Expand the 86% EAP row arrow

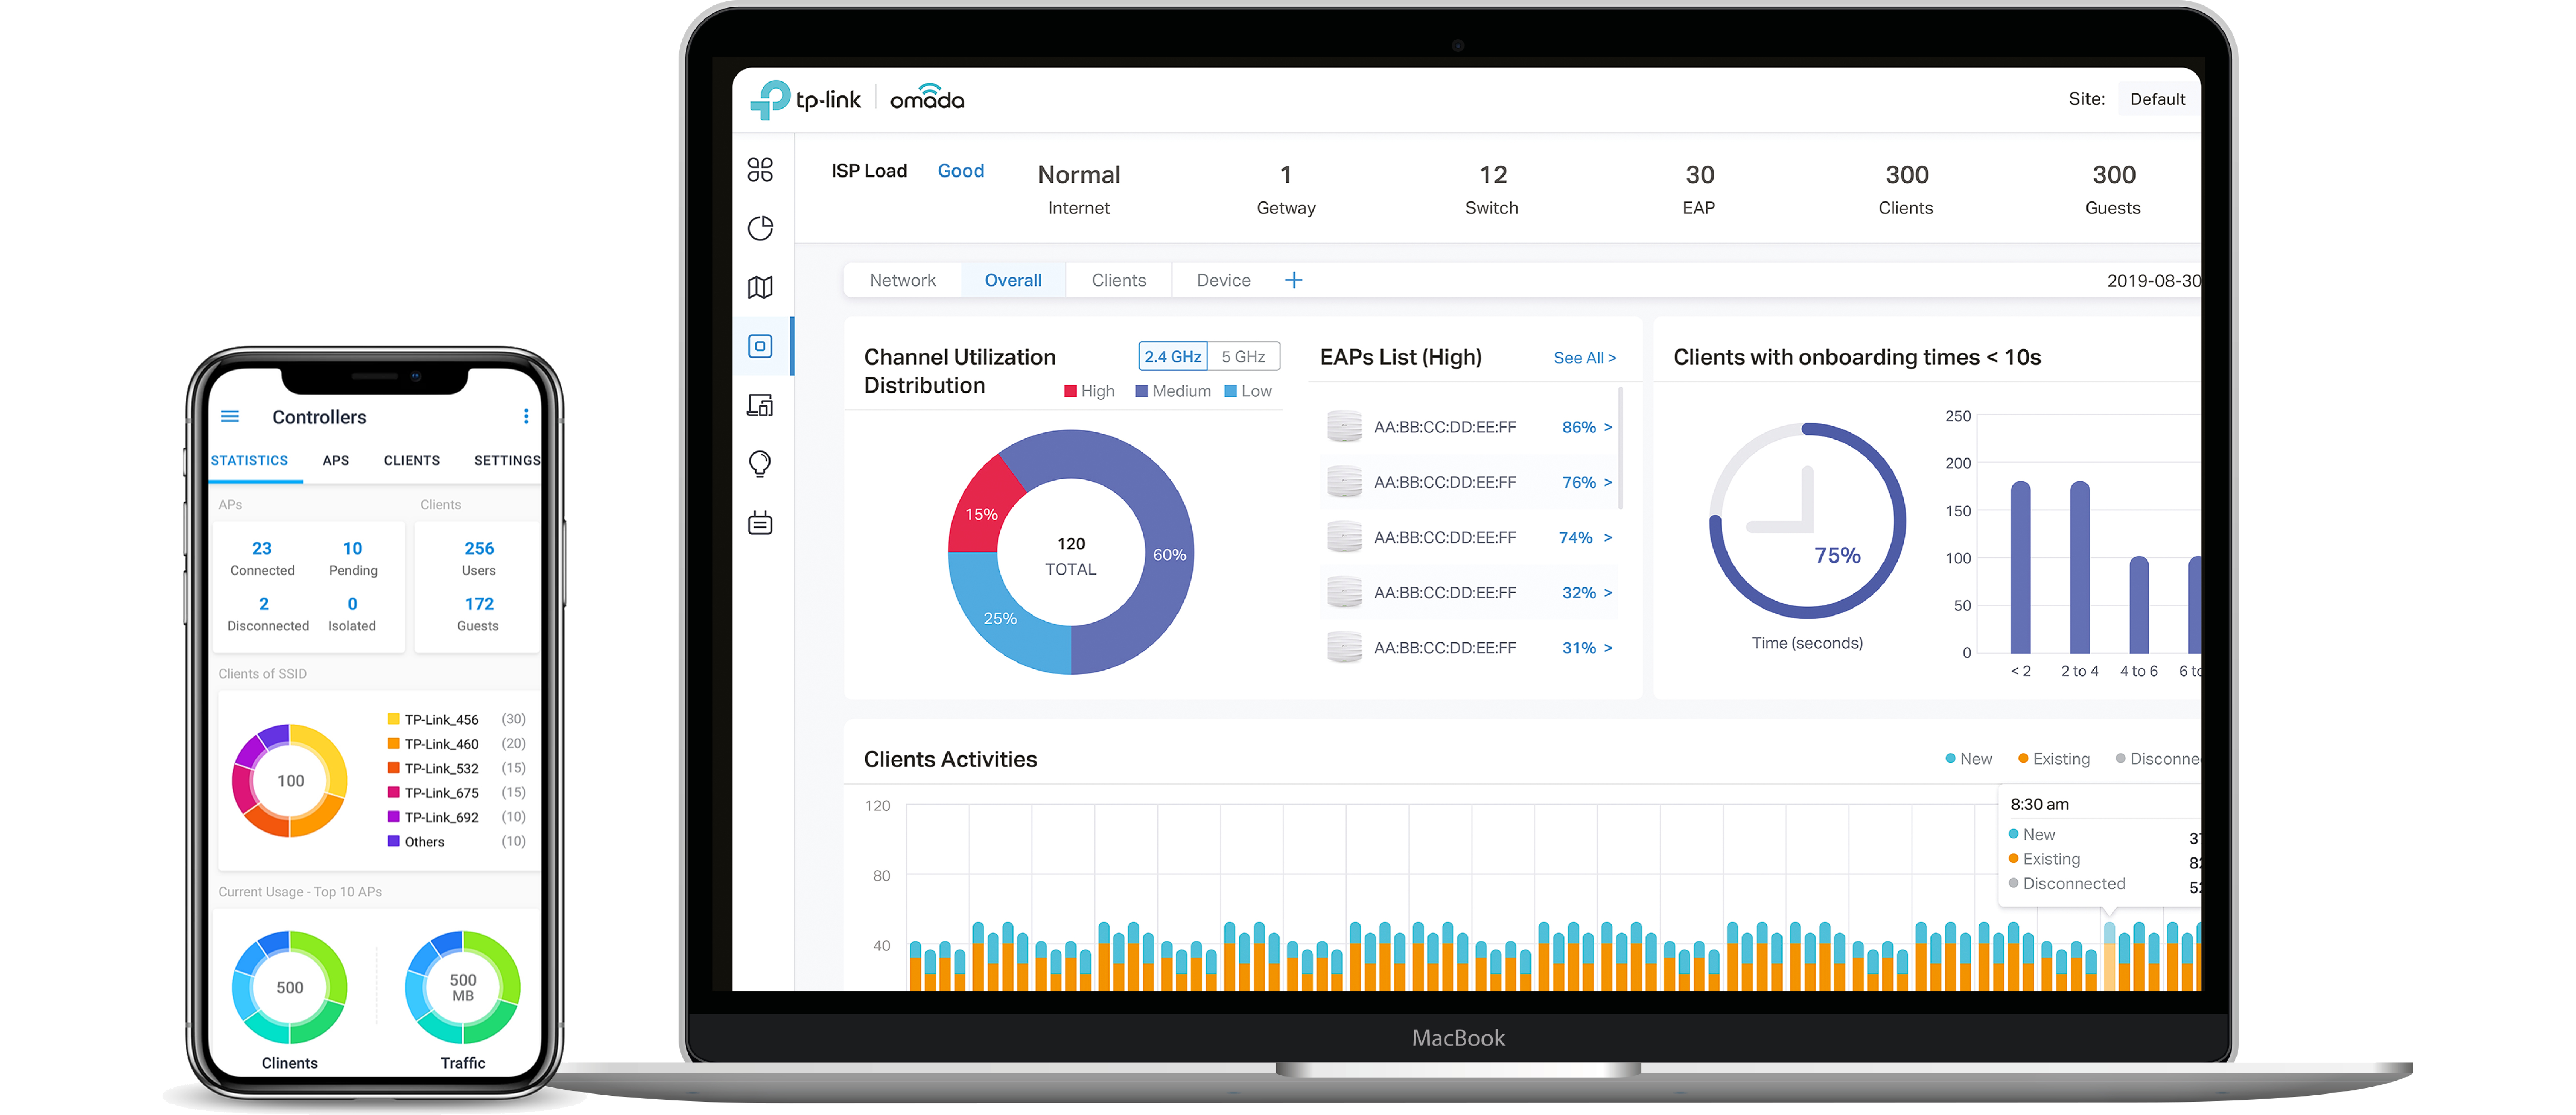(1608, 428)
